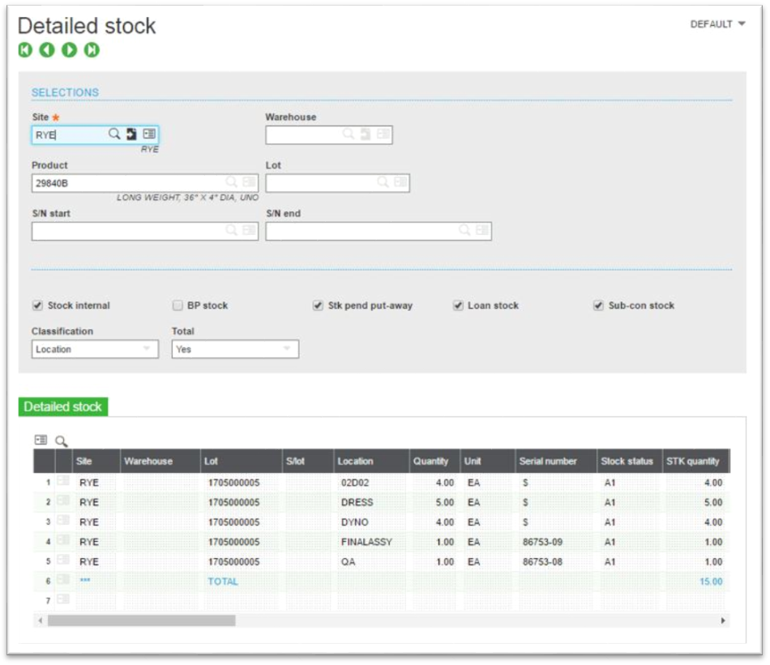Sort by Site column header
Image resolution: width=770 pixels, height=665 pixels.
click(x=96, y=461)
